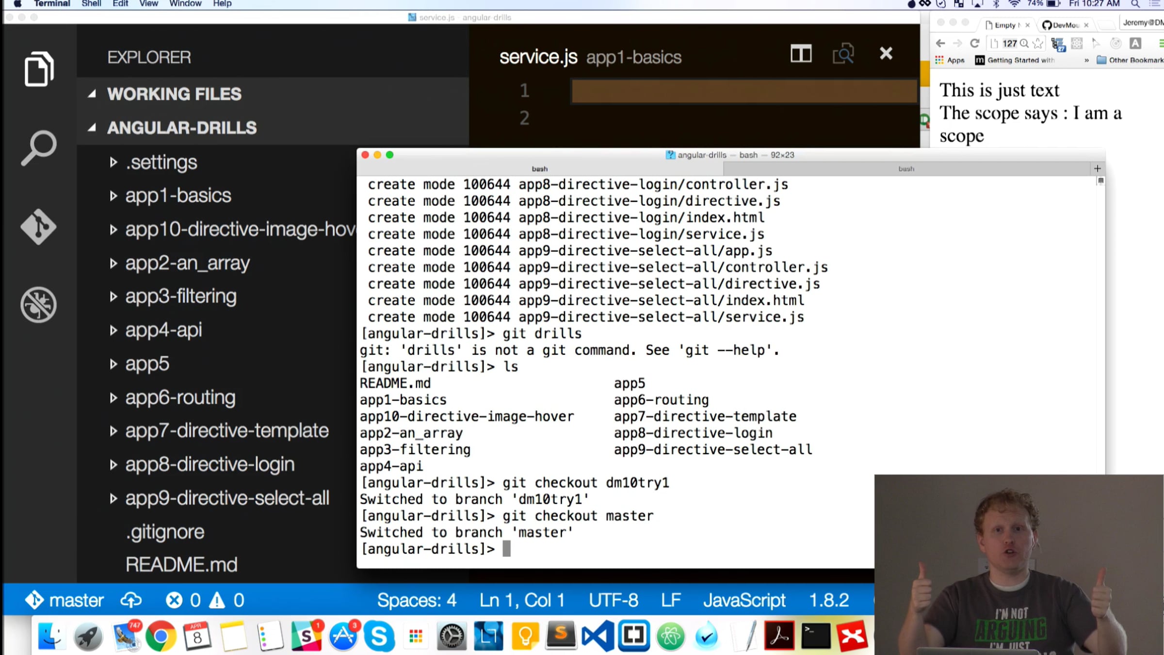Click the sync changes cloud icon in the status bar
The width and height of the screenshot is (1164, 655).
pos(131,600)
